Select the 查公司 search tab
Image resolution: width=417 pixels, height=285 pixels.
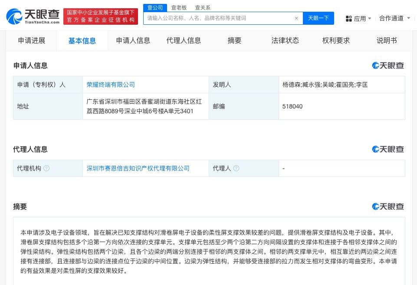[x=155, y=7]
